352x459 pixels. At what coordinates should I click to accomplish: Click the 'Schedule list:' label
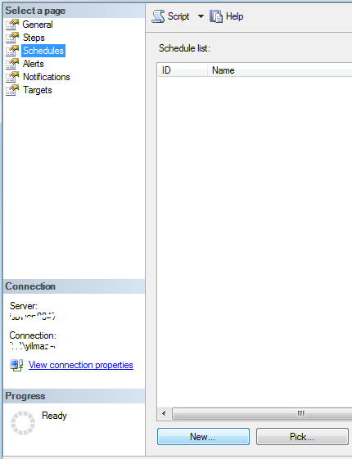184,48
